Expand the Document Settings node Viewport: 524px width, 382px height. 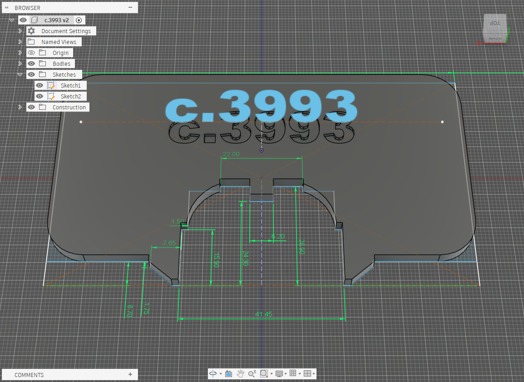pos(20,31)
